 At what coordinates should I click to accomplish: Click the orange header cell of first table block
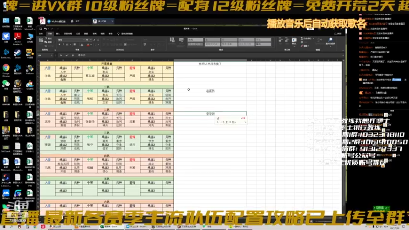point(107,63)
